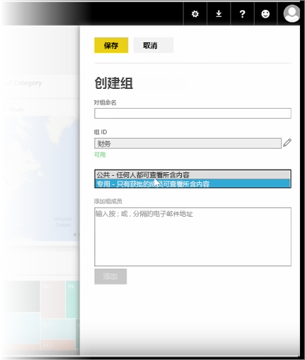
Task: Select the 公共 privacy option in the list
Action: (192, 175)
